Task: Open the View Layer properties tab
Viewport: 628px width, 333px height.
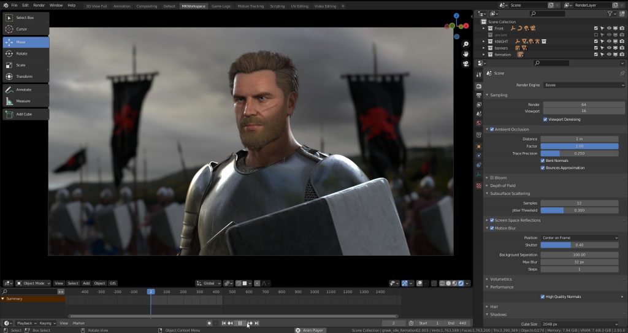Action: click(x=478, y=105)
